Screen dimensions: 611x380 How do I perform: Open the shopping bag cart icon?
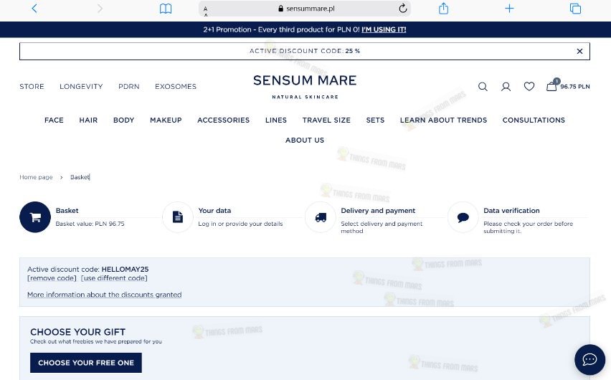(x=551, y=85)
